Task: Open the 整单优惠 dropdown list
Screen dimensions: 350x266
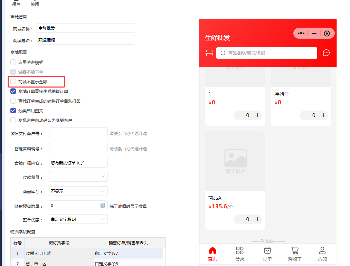Action: [103, 219]
